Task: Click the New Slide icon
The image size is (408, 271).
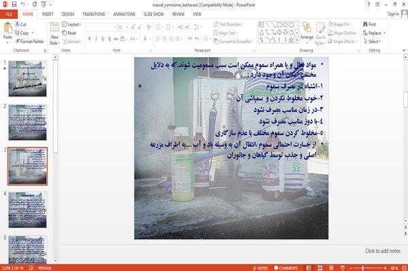Action: (54, 28)
